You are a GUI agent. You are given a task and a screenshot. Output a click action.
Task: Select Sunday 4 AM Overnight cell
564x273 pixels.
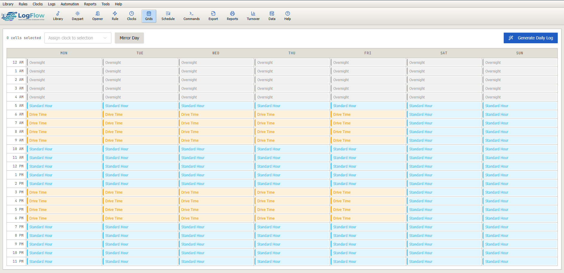click(520, 97)
